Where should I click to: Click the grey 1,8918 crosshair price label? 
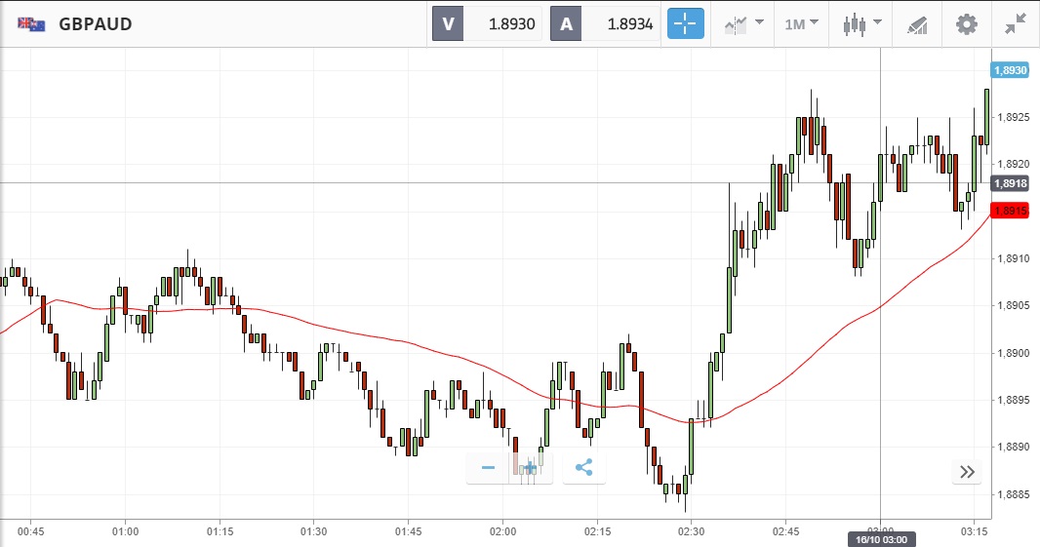[x=1010, y=183]
